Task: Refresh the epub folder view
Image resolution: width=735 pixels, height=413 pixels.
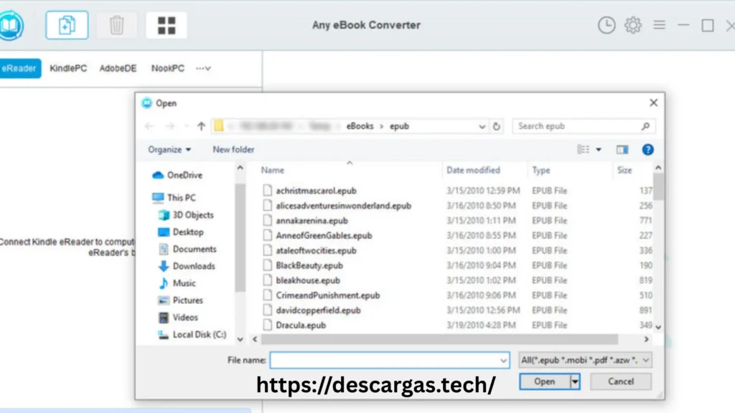Action: [497, 125]
